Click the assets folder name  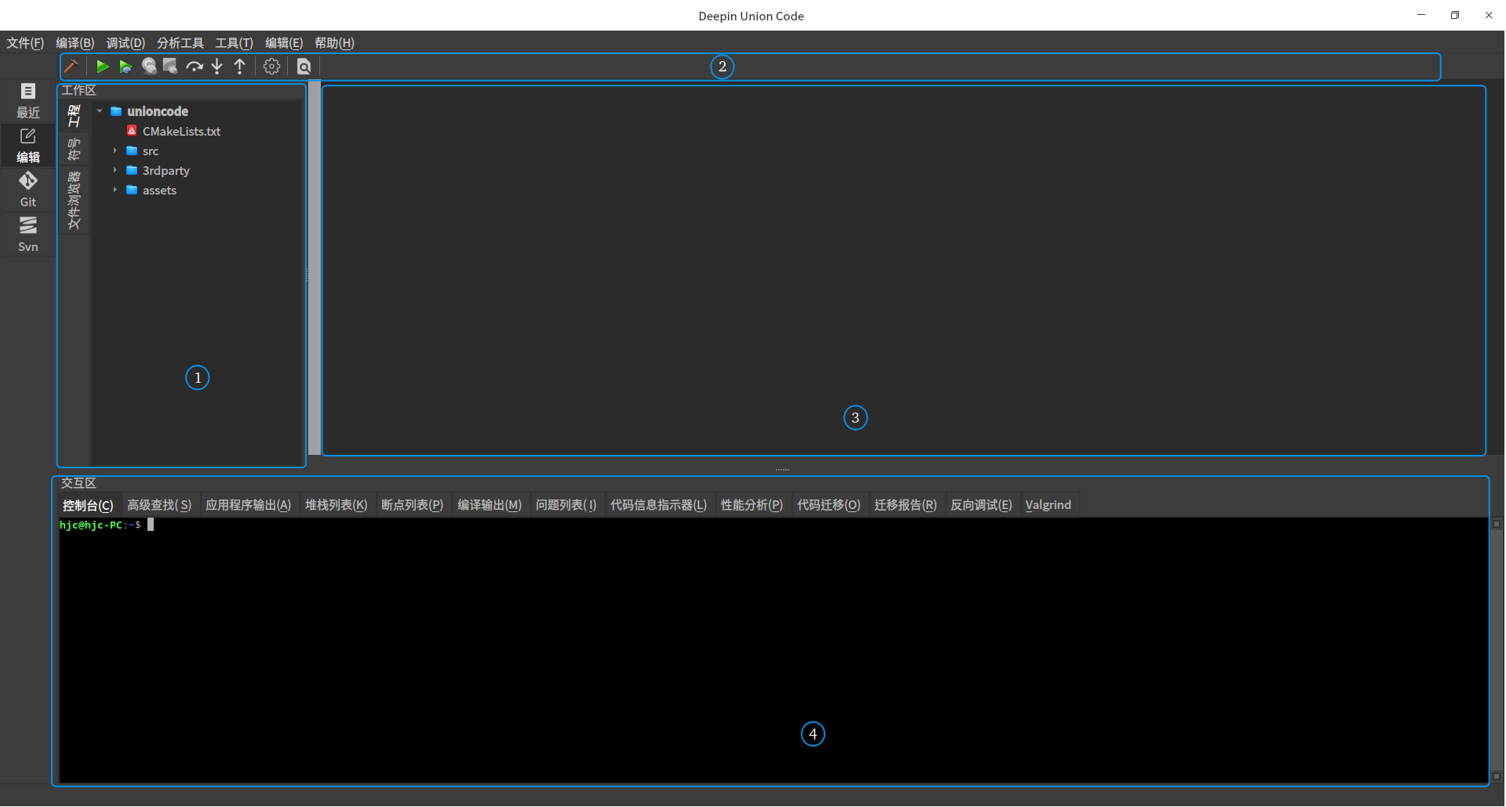[160, 190]
